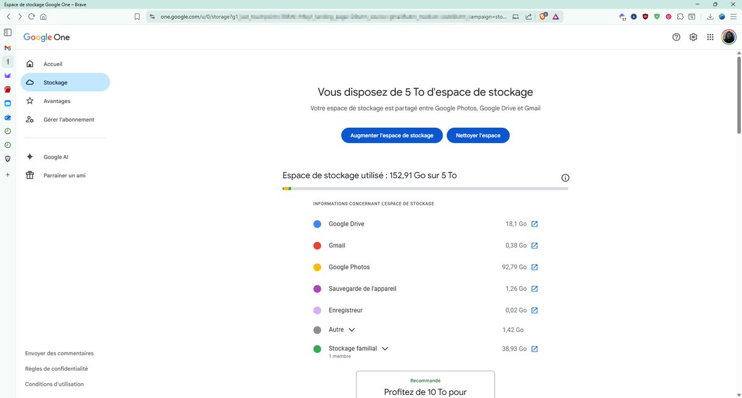The height and width of the screenshot is (398, 742).
Task: Click the Brave Rewards triangle icon
Action: click(x=556, y=17)
